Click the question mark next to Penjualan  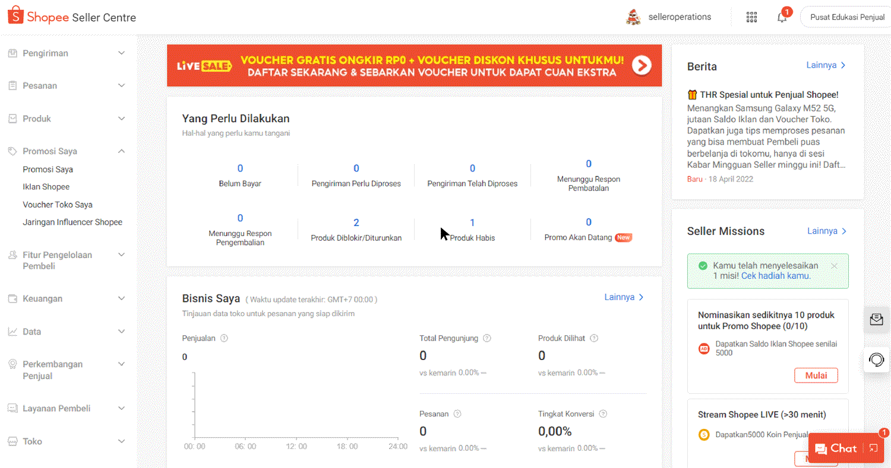point(225,338)
